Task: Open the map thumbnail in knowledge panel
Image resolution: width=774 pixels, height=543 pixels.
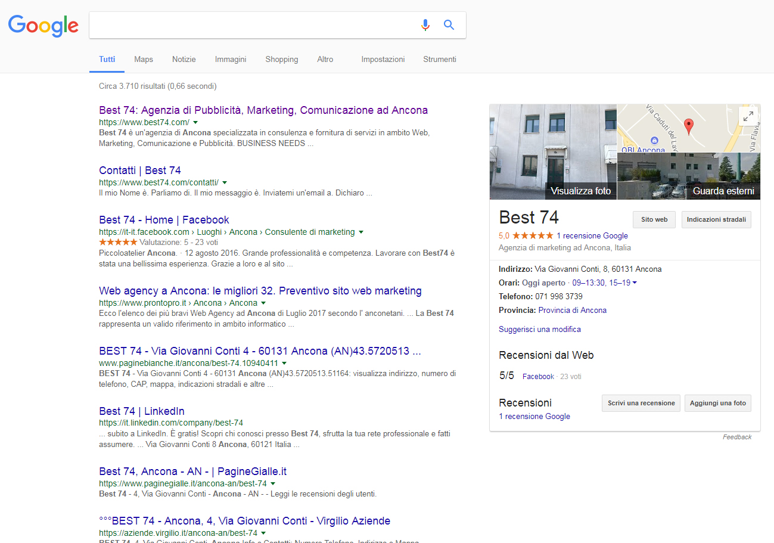Action: click(689, 128)
